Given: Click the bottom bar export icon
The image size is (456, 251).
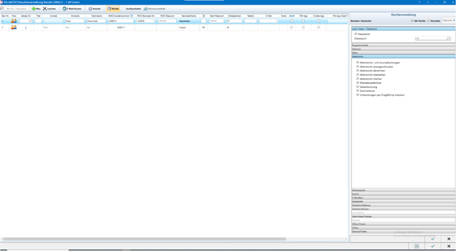Looking at the screenshot, I should [417, 246].
